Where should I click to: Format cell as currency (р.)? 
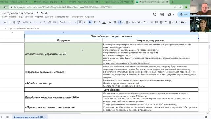(x=36, y=22)
